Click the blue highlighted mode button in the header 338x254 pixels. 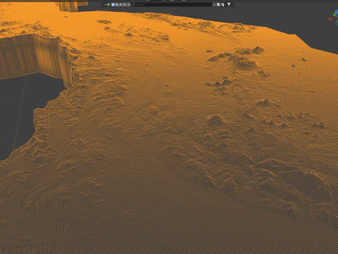pos(113,4)
